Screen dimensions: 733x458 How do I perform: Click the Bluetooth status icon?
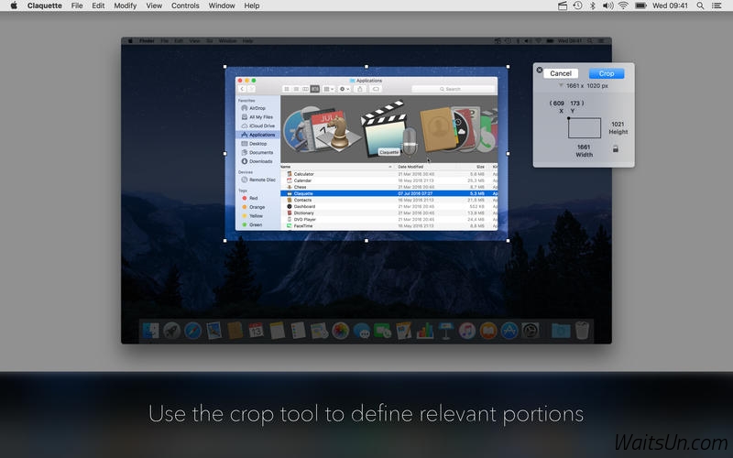click(592, 5)
